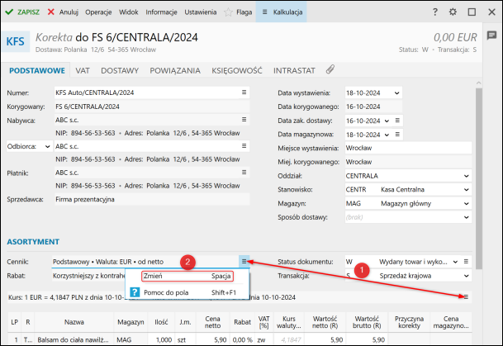The image size is (503, 346).
Task: Click the Sprzedawca Firma prezentacyjna field
Action: (x=152, y=200)
